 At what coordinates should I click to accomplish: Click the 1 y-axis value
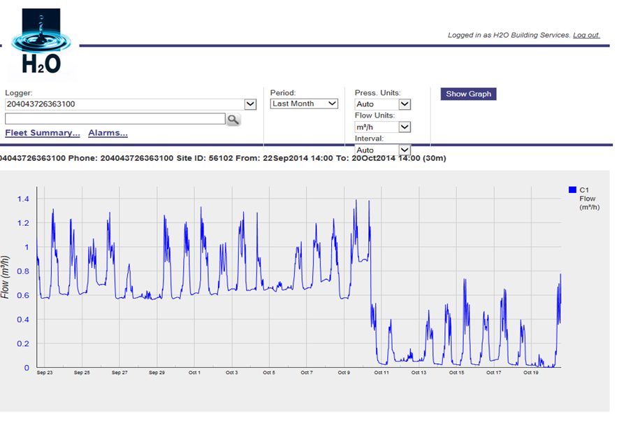pyautogui.click(x=27, y=247)
